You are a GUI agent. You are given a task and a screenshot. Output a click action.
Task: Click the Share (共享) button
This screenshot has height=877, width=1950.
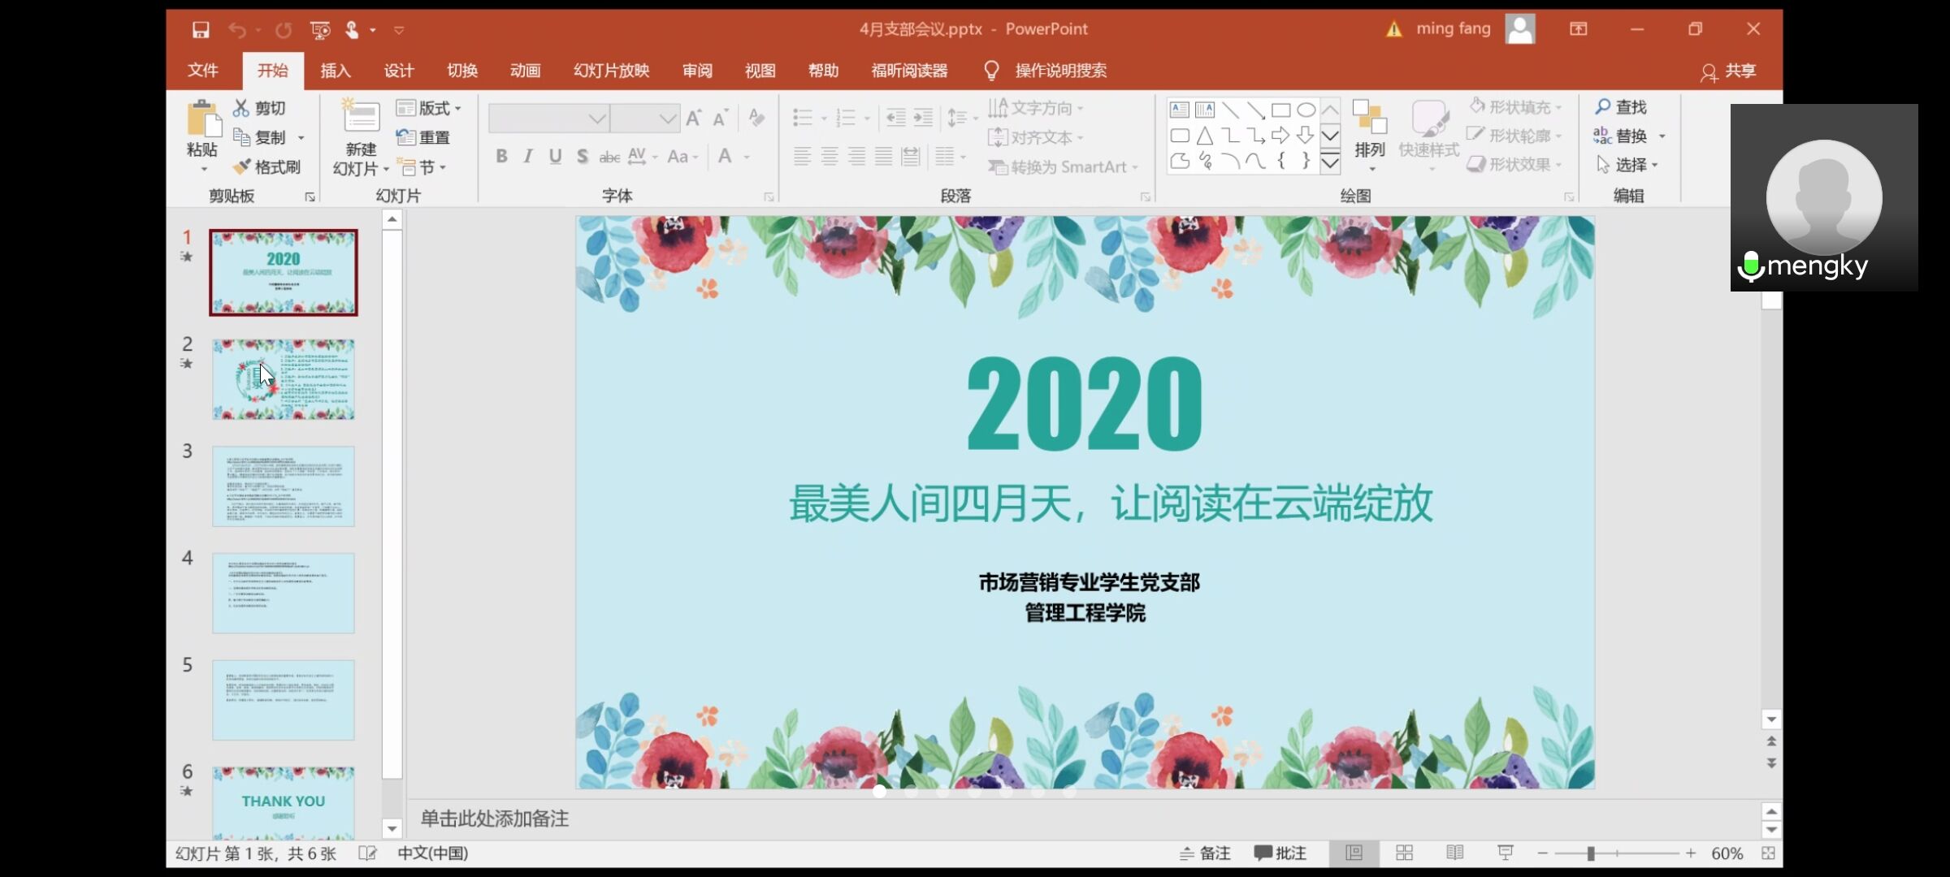(1728, 71)
